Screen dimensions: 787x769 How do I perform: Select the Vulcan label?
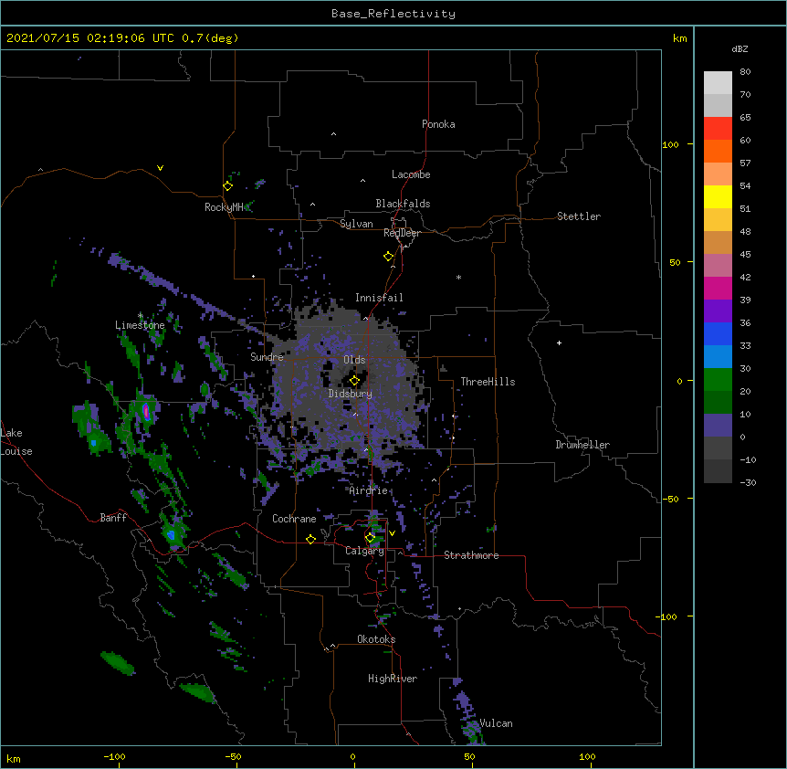click(496, 723)
